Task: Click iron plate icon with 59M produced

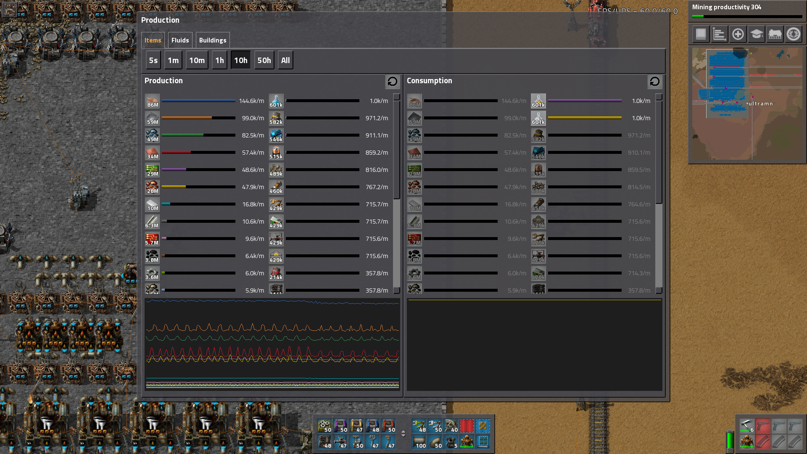Action: (x=152, y=118)
